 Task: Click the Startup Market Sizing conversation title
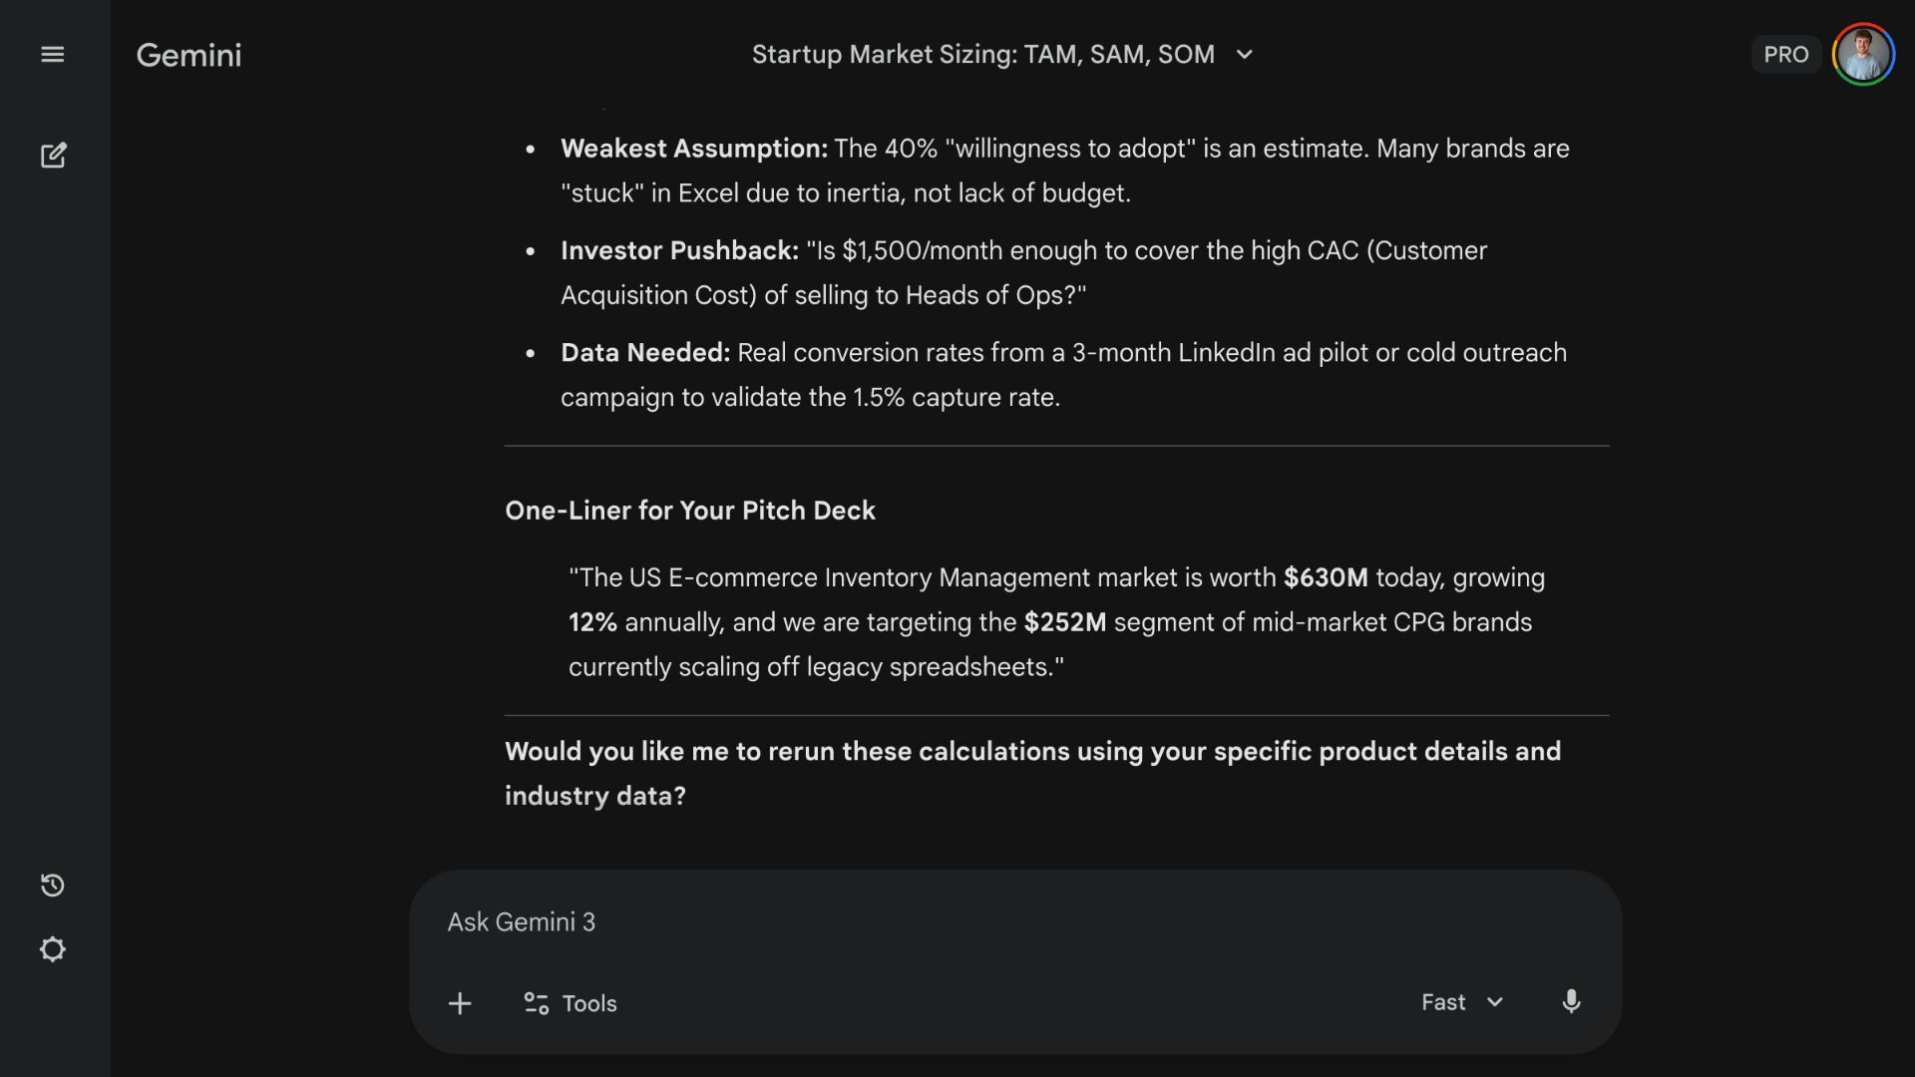[x=982, y=55]
